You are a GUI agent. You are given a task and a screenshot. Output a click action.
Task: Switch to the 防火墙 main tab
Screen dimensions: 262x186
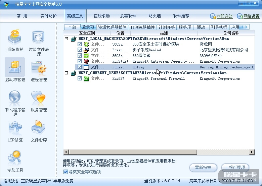pyautogui.click(x=155, y=16)
